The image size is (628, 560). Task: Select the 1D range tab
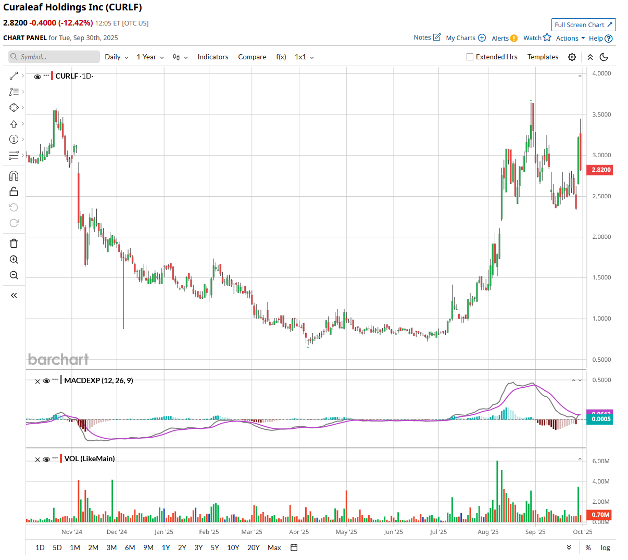tap(40, 548)
